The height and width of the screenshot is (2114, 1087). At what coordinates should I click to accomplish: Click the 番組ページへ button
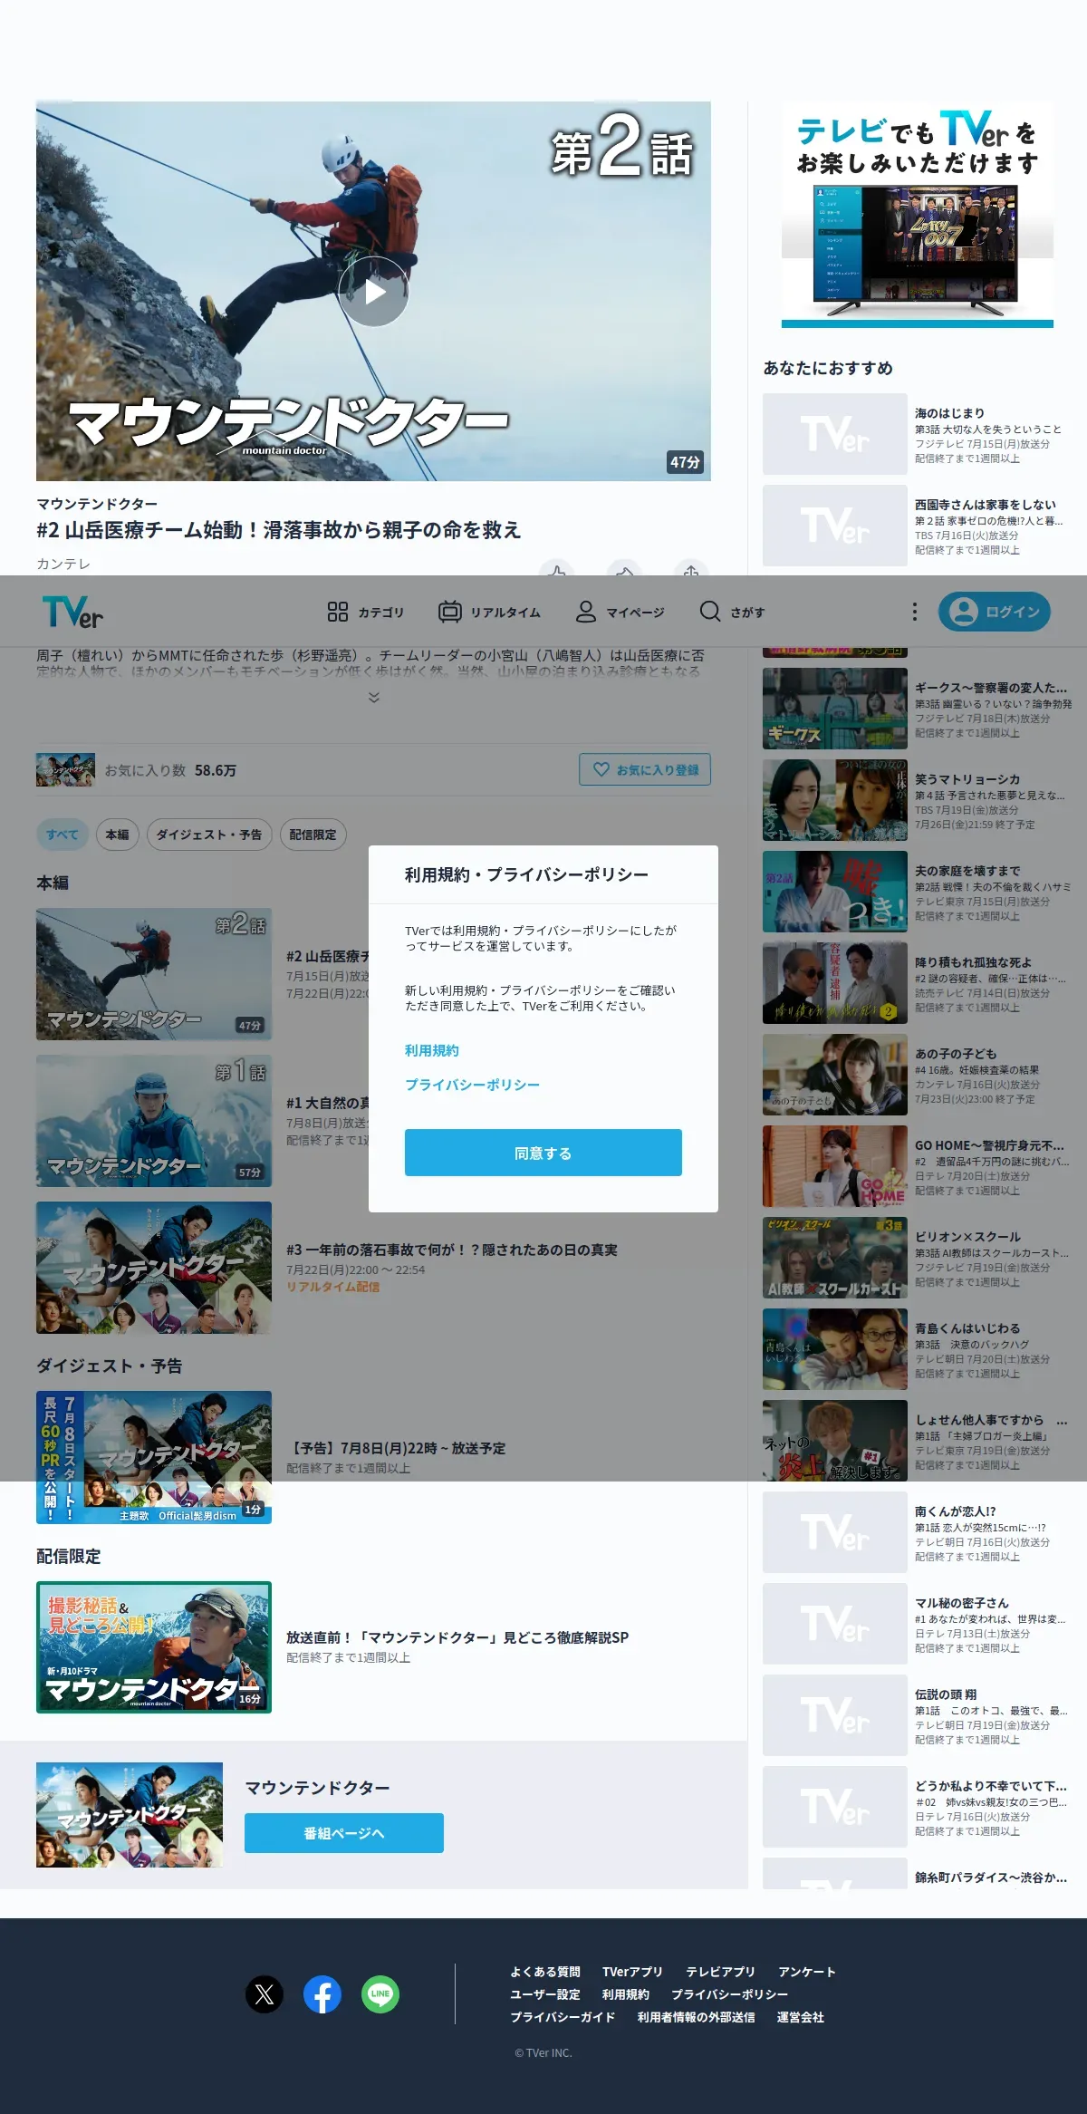[344, 1833]
